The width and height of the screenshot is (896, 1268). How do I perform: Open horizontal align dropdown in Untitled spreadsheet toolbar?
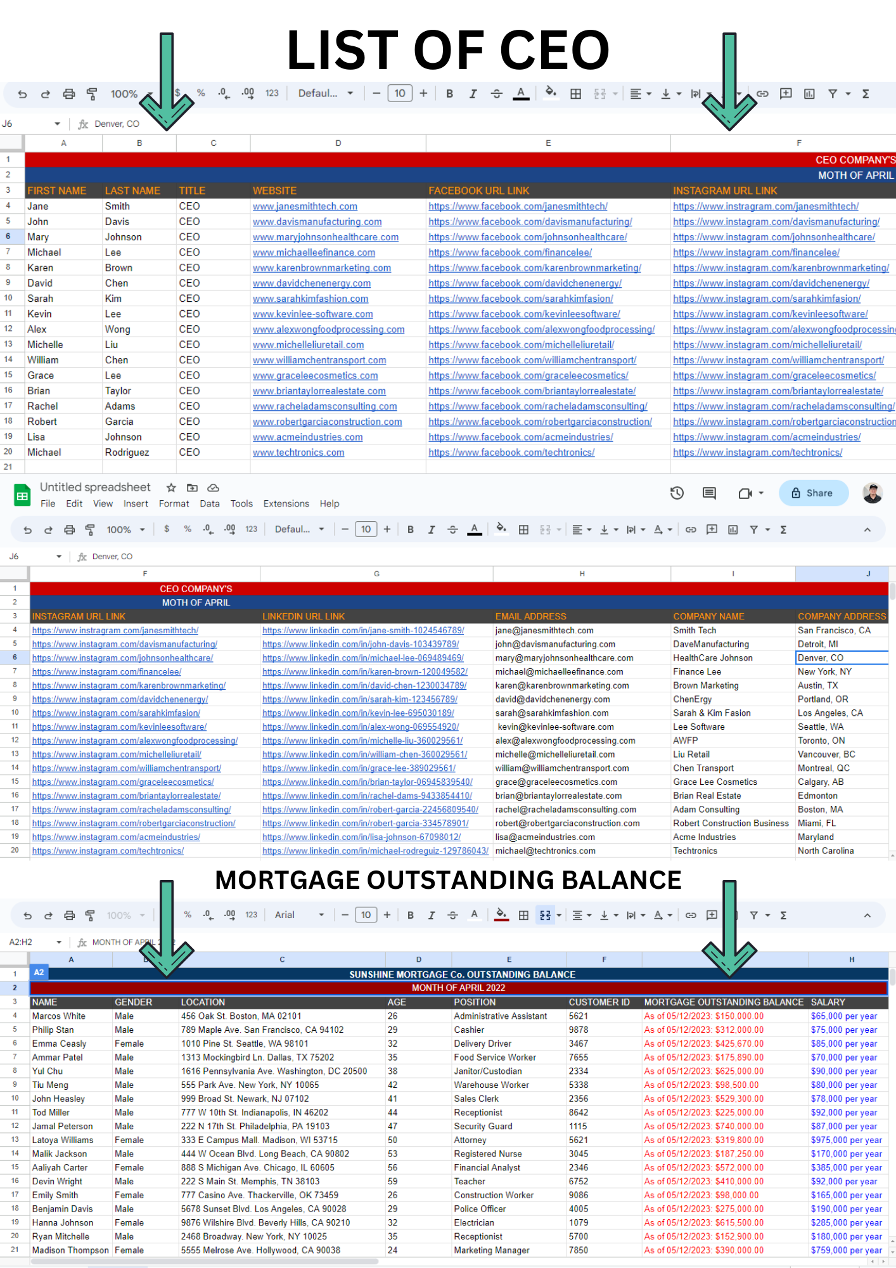[x=582, y=529]
